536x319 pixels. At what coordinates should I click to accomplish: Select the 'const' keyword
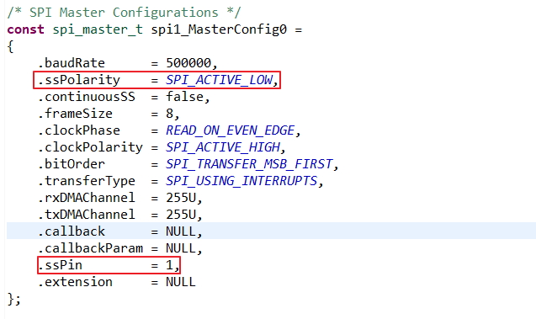tap(25, 29)
